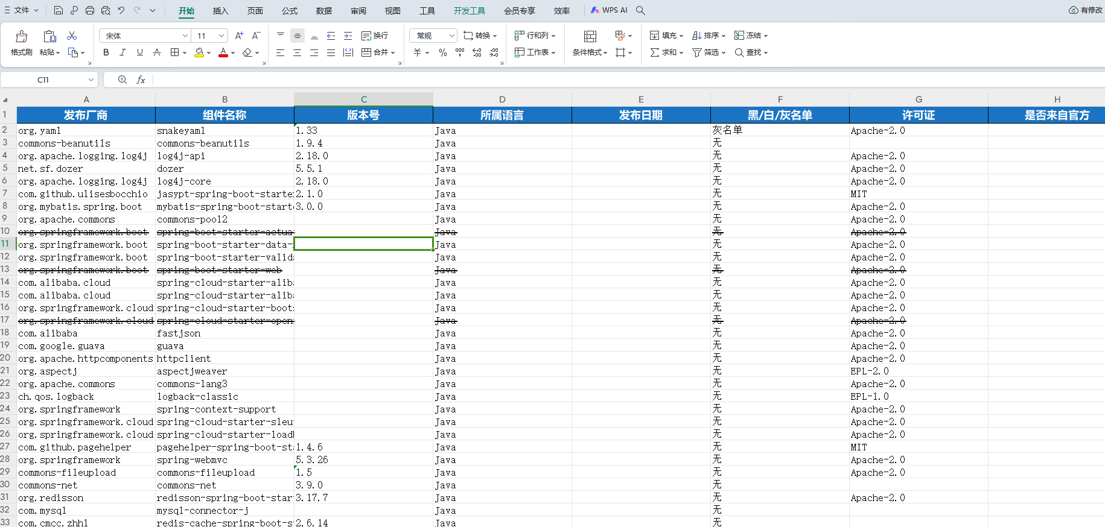1105x527 pixels.
Task: Click the increase indent icon
Action: [348, 36]
